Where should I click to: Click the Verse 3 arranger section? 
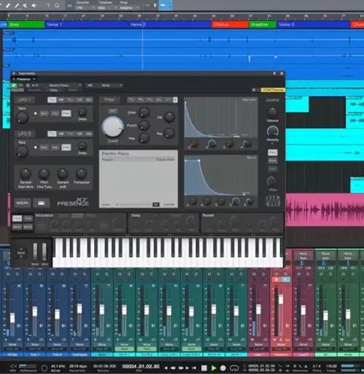click(314, 25)
